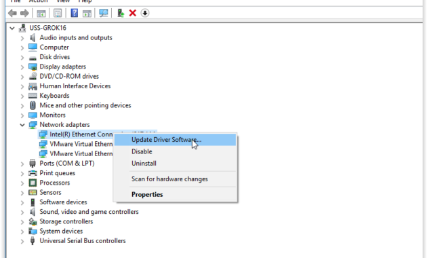Click the Scan for hardware changes monitor icon
Viewport: 427px width, 258px height.
[104, 13]
